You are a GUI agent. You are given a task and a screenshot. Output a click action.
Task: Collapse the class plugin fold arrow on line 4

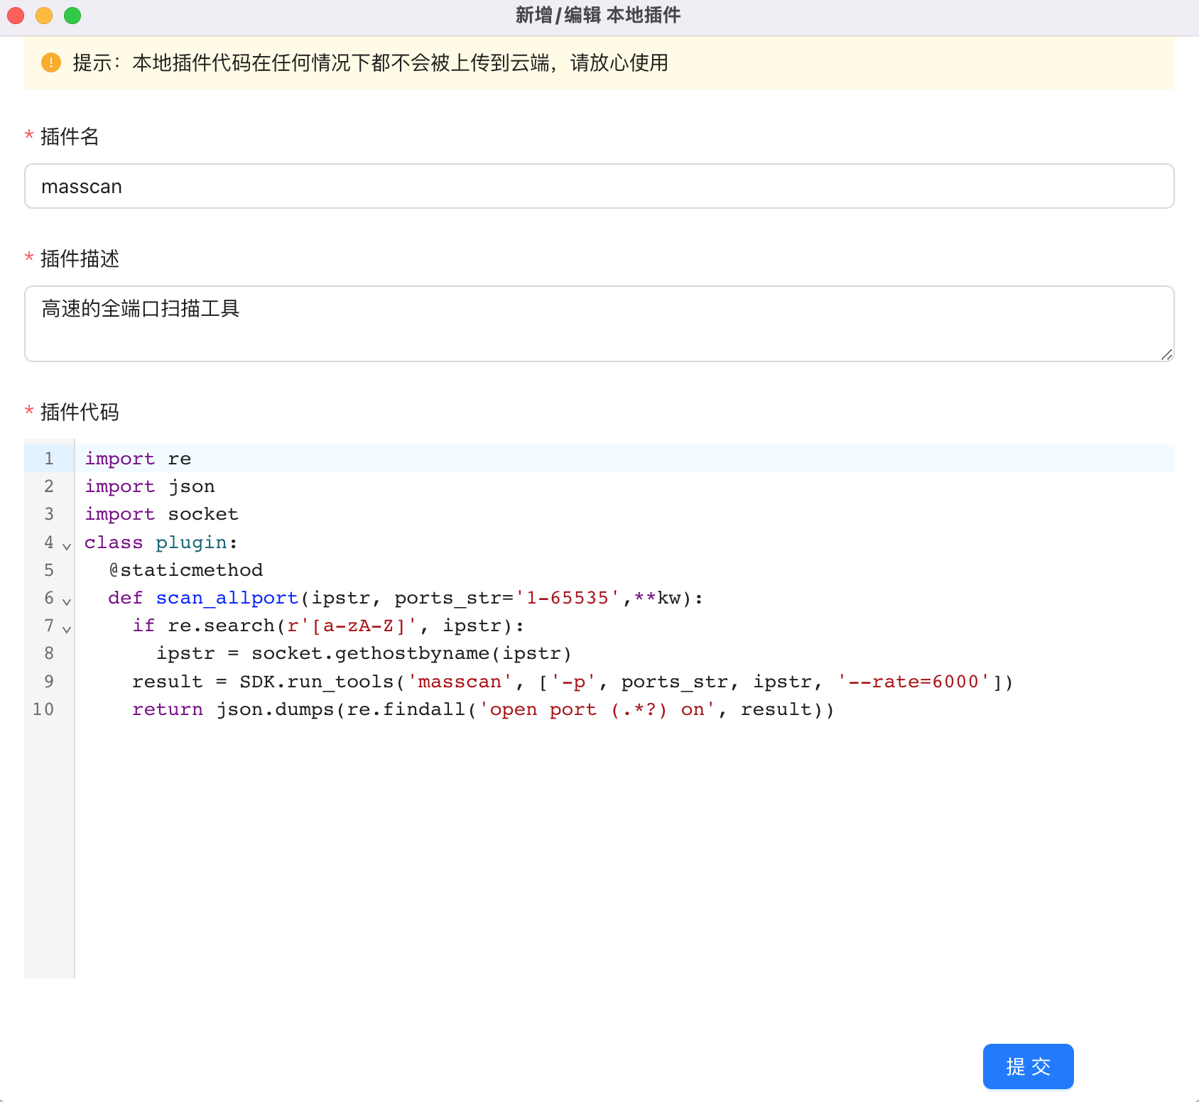[x=67, y=546]
